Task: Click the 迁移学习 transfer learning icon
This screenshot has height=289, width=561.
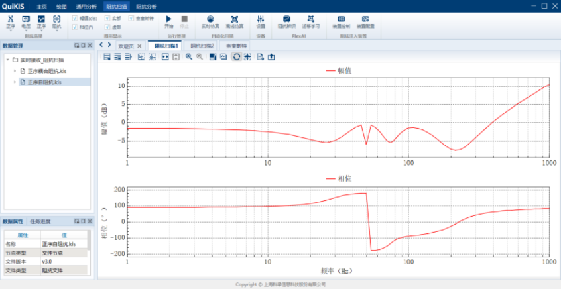Action: click(x=310, y=20)
